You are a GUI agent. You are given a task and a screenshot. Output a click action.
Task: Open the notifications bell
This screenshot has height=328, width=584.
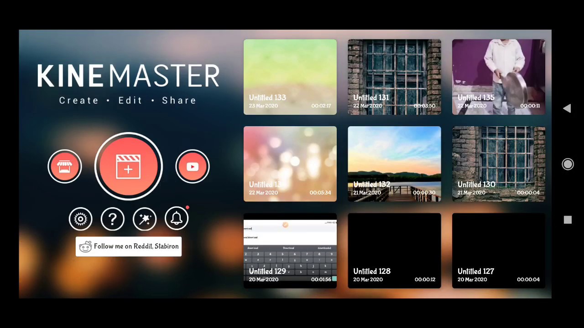[x=177, y=219]
